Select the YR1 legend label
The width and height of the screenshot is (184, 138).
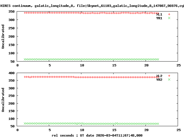(159, 18)
